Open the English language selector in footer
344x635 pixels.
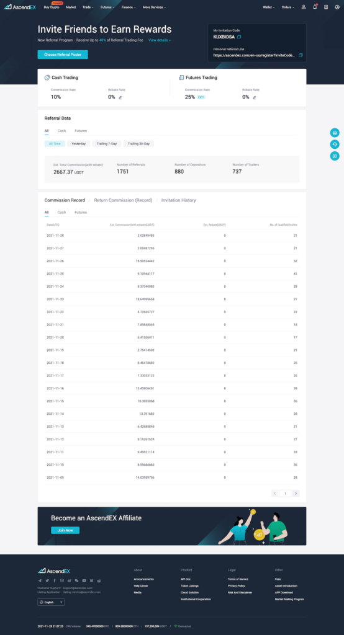tap(51, 602)
